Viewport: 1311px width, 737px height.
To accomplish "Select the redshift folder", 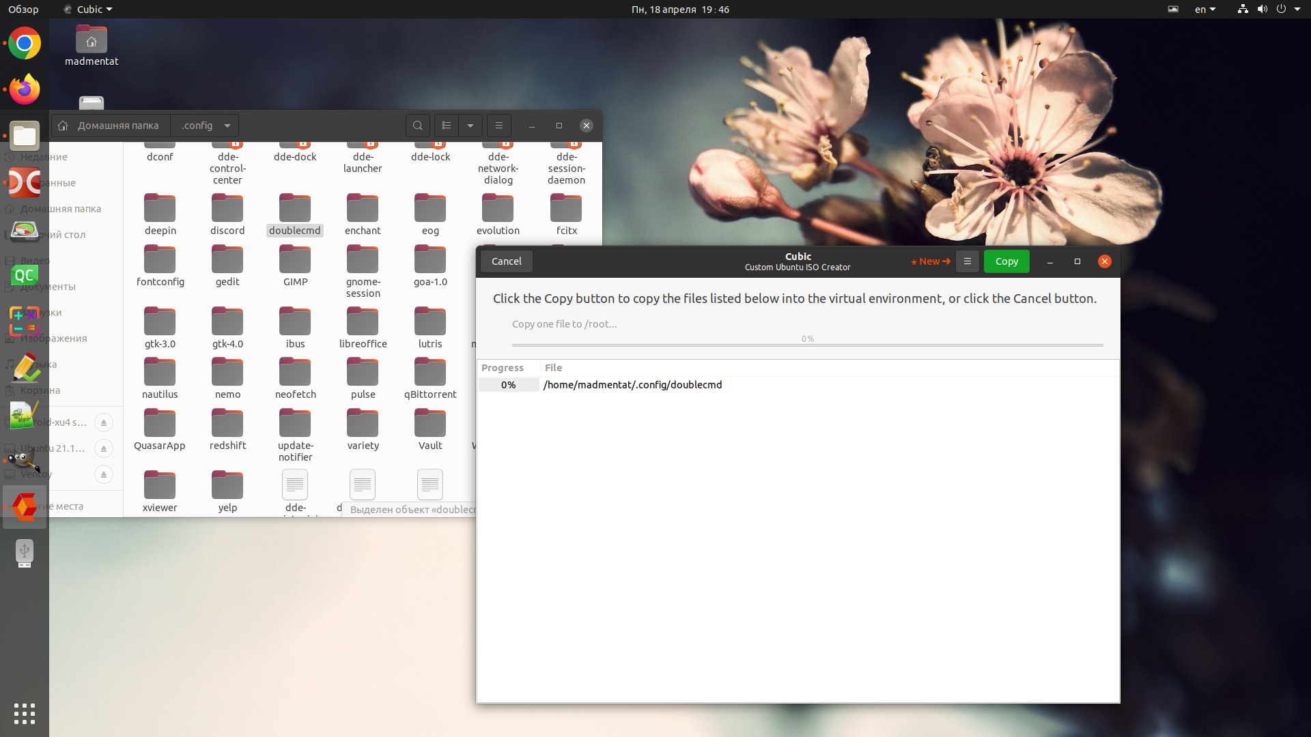I will coord(227,430).
